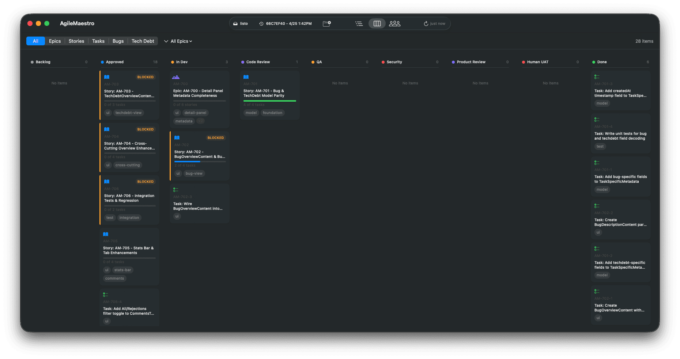Click the Code Review column header
The height and width of the screenshot is (359, 680).
coord(270,62)
